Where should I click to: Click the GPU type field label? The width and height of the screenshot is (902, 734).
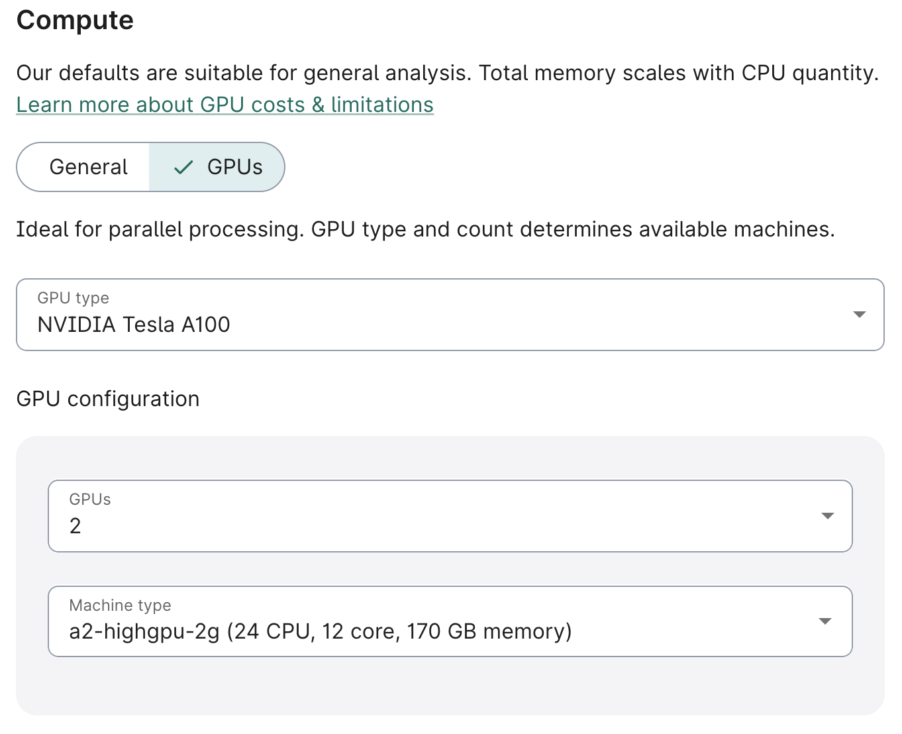pos(73,298)
